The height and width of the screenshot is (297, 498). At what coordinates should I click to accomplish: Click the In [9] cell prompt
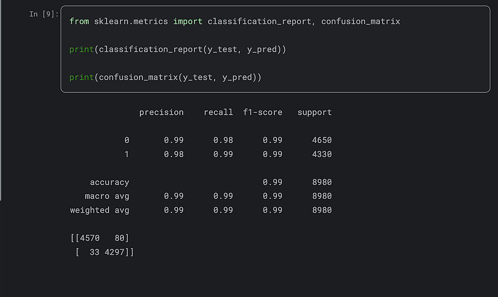(x=44, y=14)
